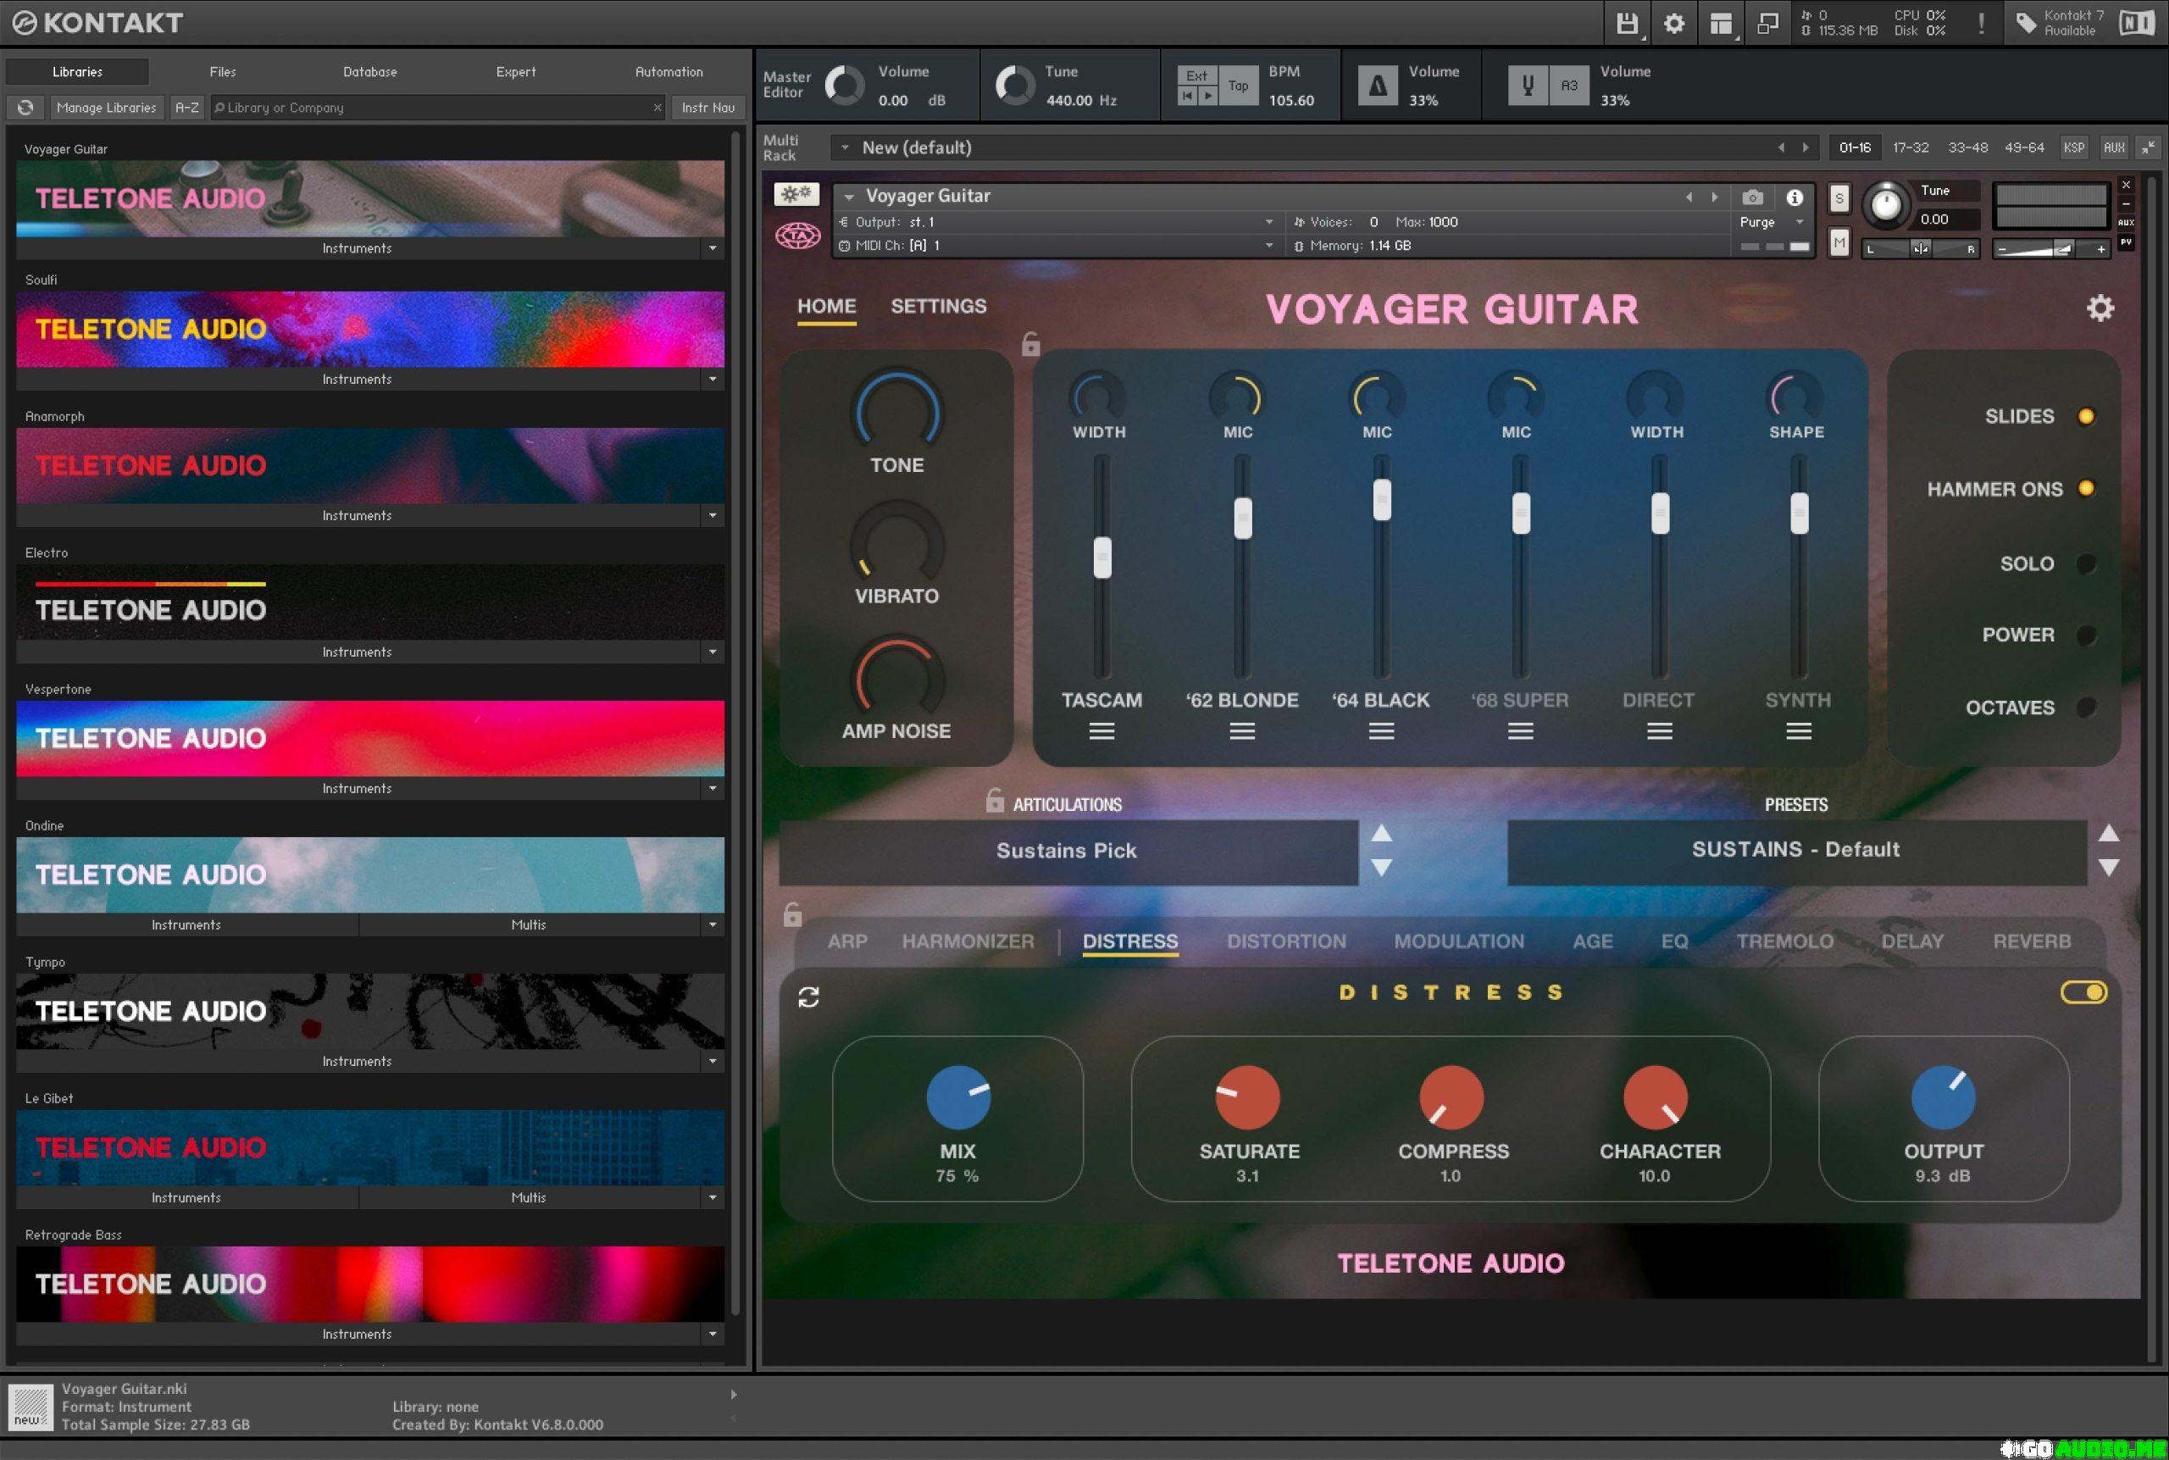Disable the Distress effect switch
This screenshot has height=1460, width=2169.
click(x=2083, y=992)
